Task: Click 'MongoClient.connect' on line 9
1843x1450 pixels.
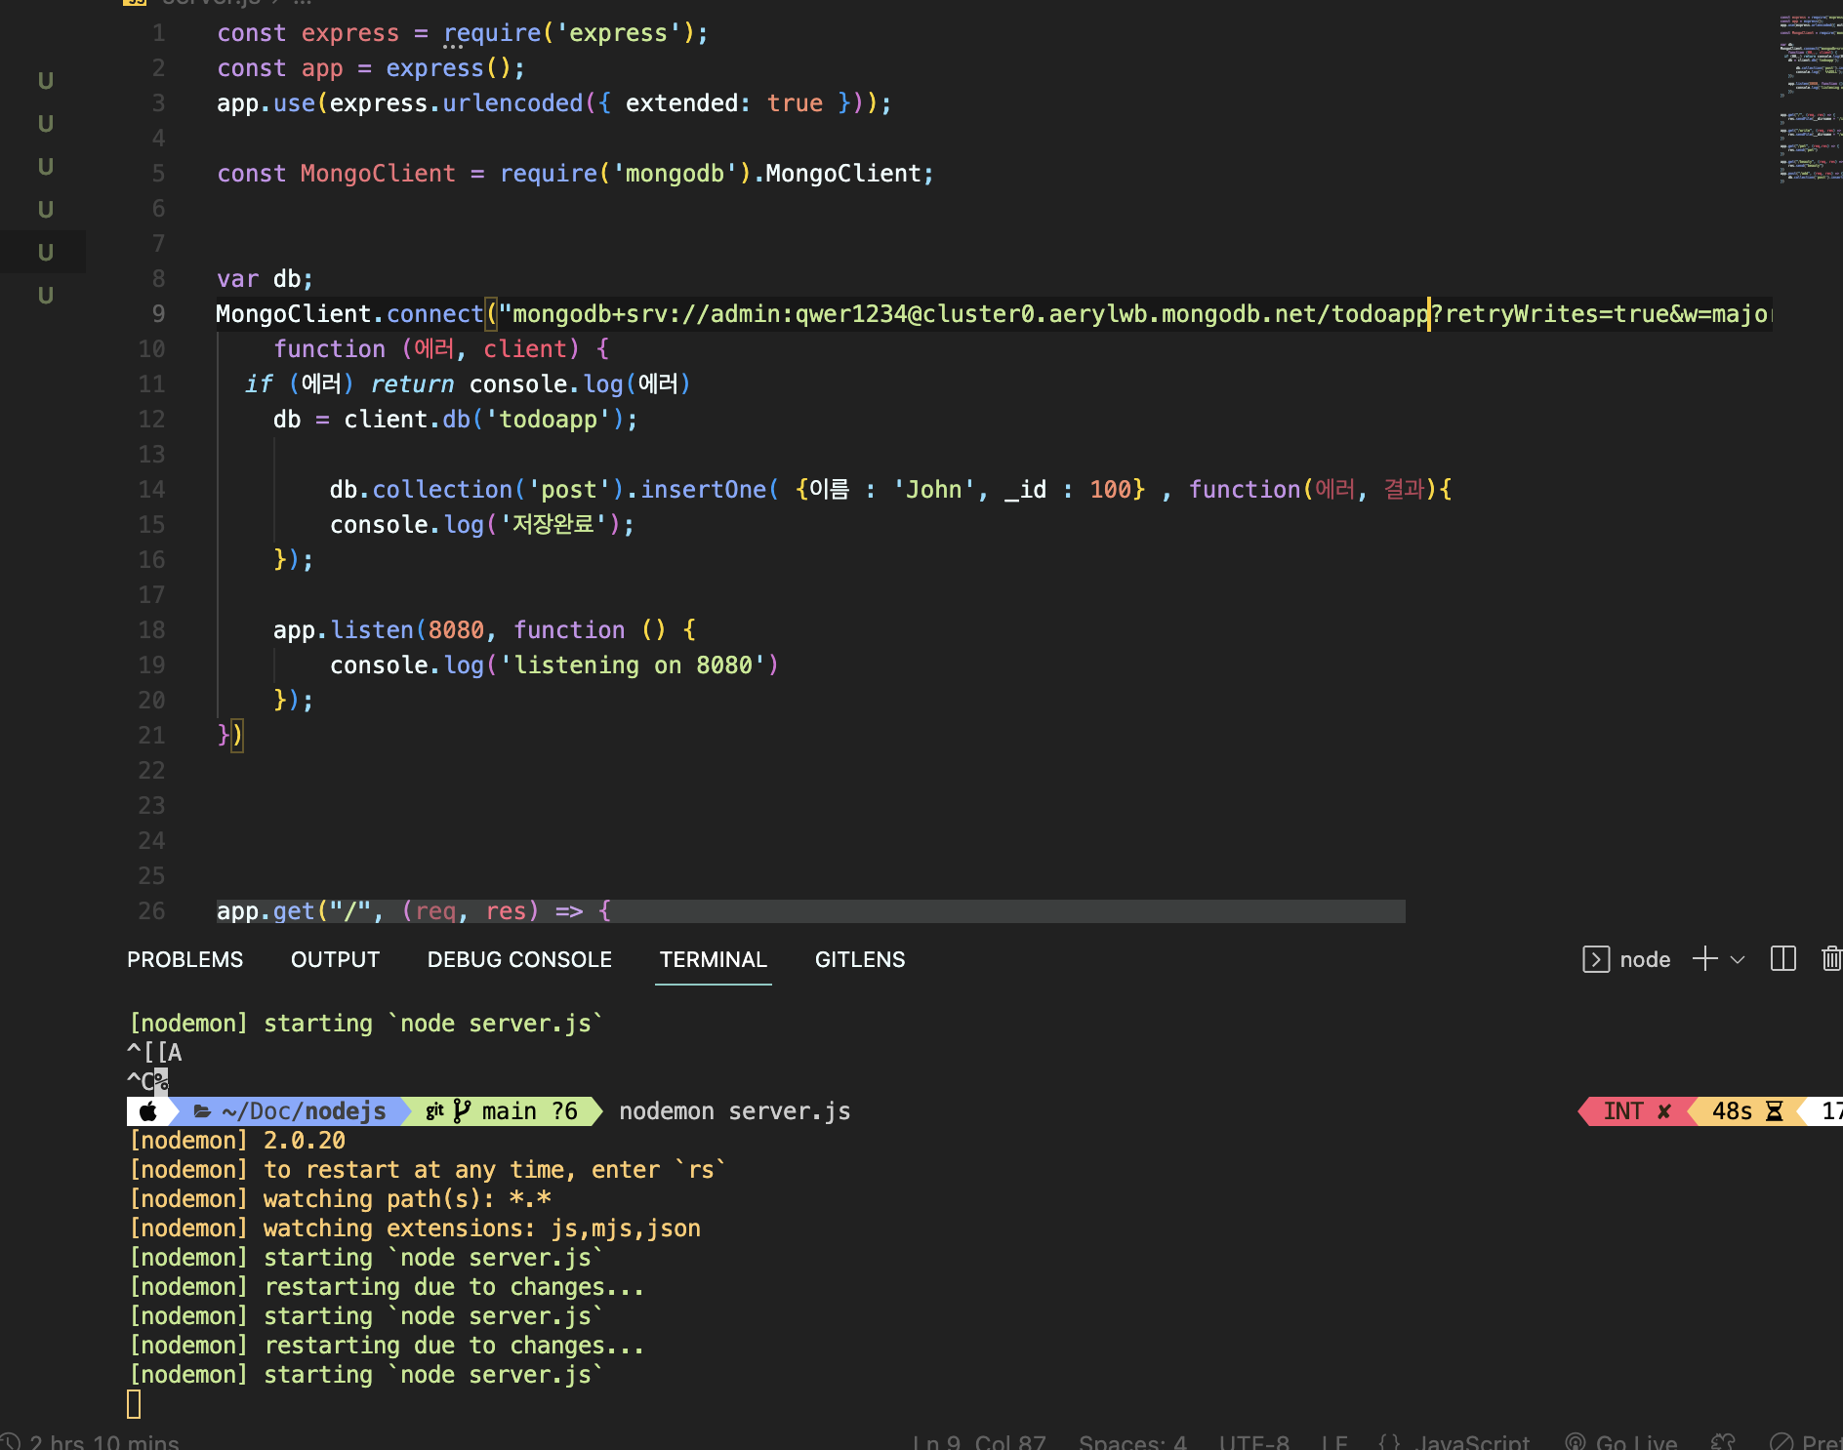Action: click(x=349, y=314)
